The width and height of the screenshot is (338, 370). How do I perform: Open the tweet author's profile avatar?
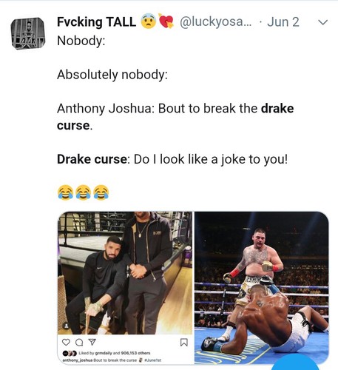click(x=28, y=33)
